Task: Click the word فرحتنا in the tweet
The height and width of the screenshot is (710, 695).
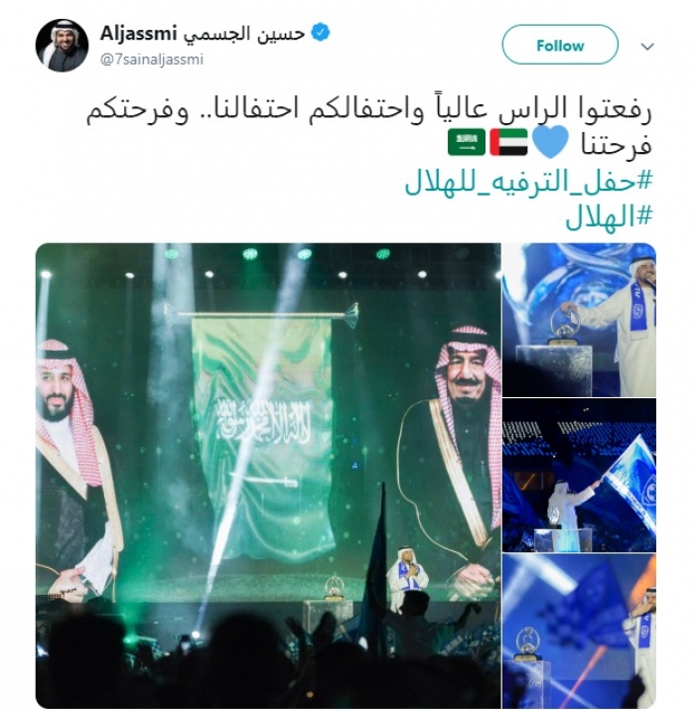Action: point(617,144)
